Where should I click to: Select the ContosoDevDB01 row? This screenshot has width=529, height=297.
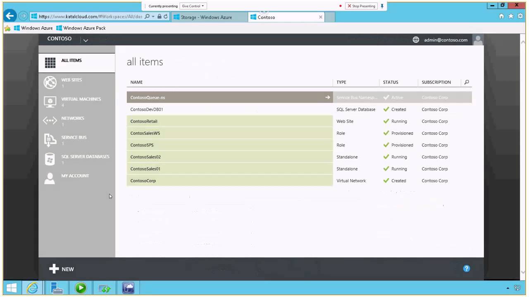299,109
